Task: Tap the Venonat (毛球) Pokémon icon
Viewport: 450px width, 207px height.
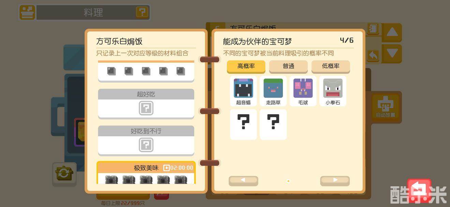Action: (303, 91)
